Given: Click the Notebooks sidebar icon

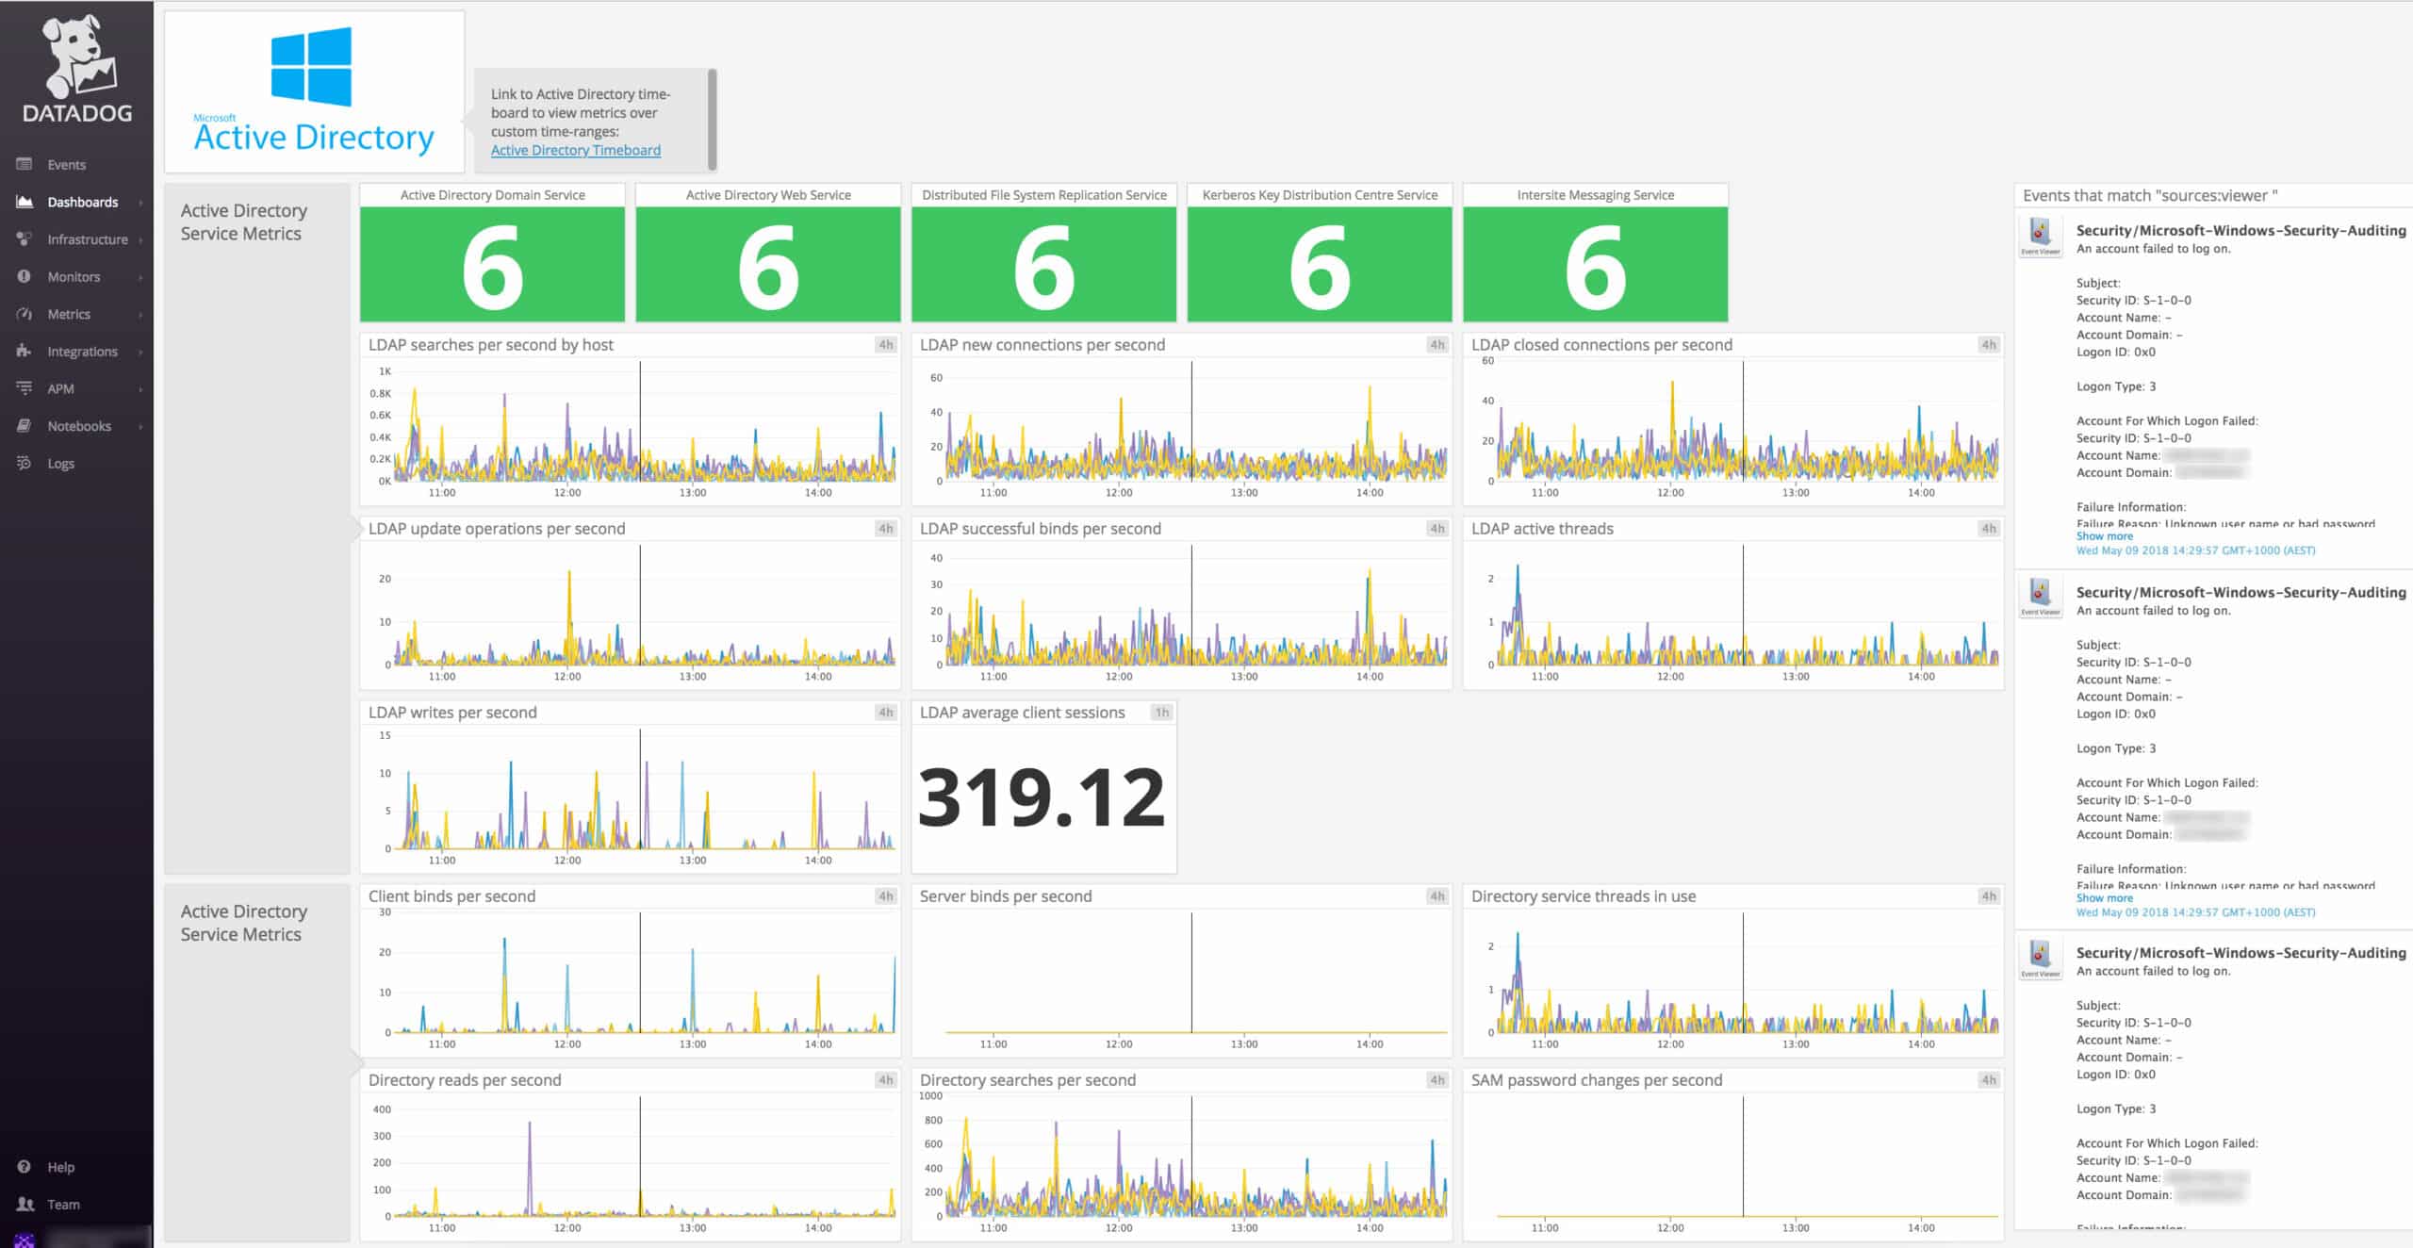Looking at the screenshot, I should point(25,426).
